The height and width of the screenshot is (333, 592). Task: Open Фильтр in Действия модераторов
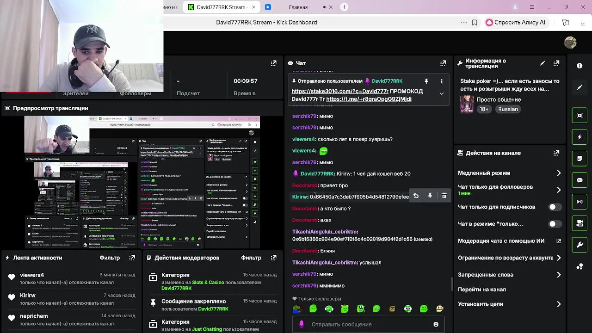click(x=251, y=258)
